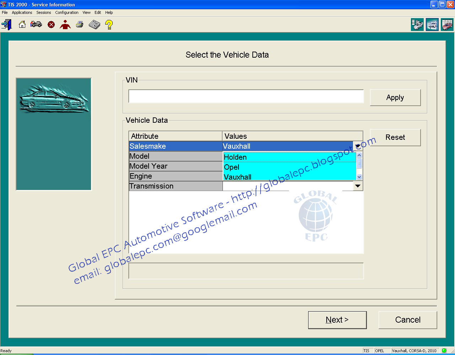This screenshot has height=355, width=455.
Task: Open the Applications menu
Action: (x=22, y=12)
